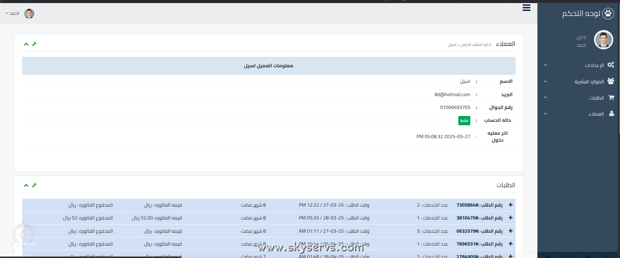Click the small user avatar in the header
Screen dimensions: 620x258
(x=29, y=14)
